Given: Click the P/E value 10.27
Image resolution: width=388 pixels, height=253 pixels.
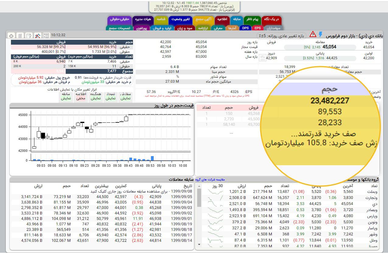Looking at the screenshot, I should pyautogui.click(x=196, y=92).
